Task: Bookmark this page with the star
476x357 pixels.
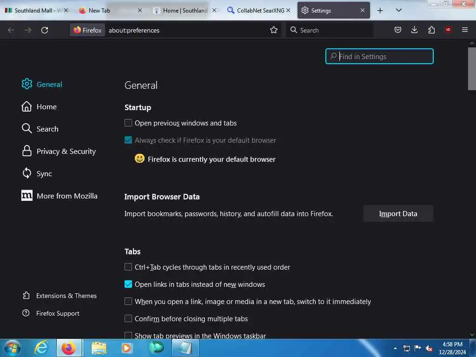Action: pos(274,30)
